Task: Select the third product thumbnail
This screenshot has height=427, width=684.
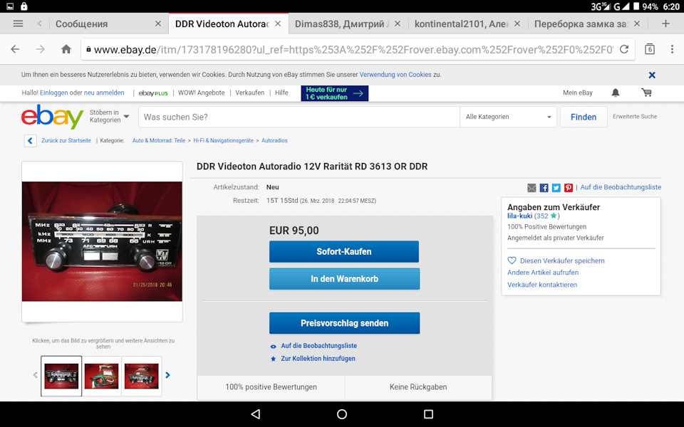Action: [x=141, y=376]
